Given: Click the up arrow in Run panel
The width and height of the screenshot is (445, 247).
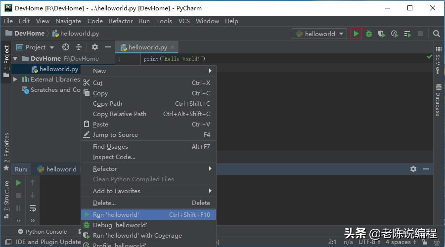Looking at the screenshot, I should tap(33, 182).
